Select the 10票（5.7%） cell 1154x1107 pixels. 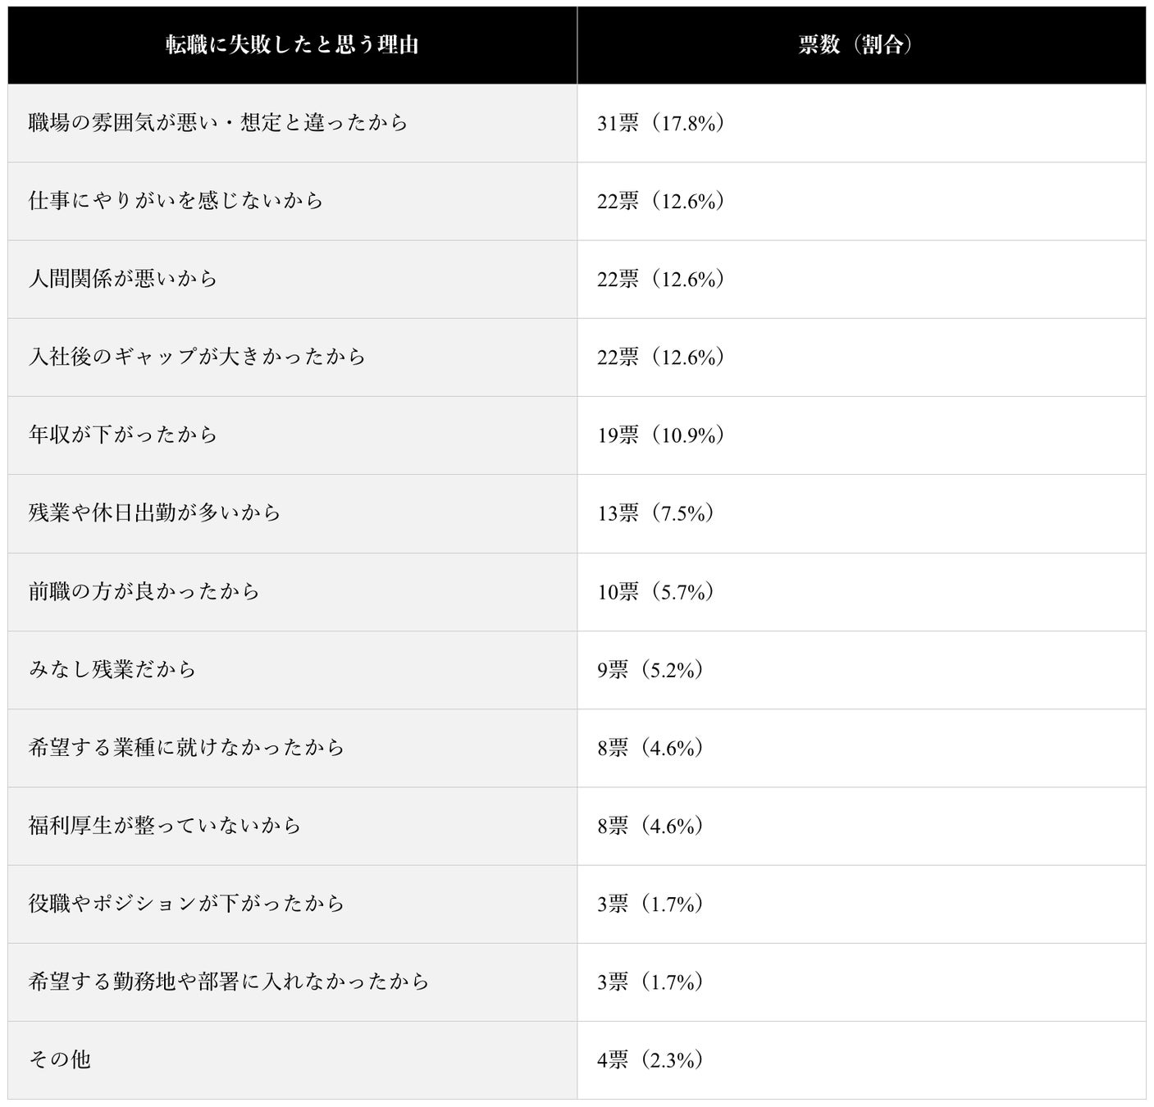click(656, 591)
